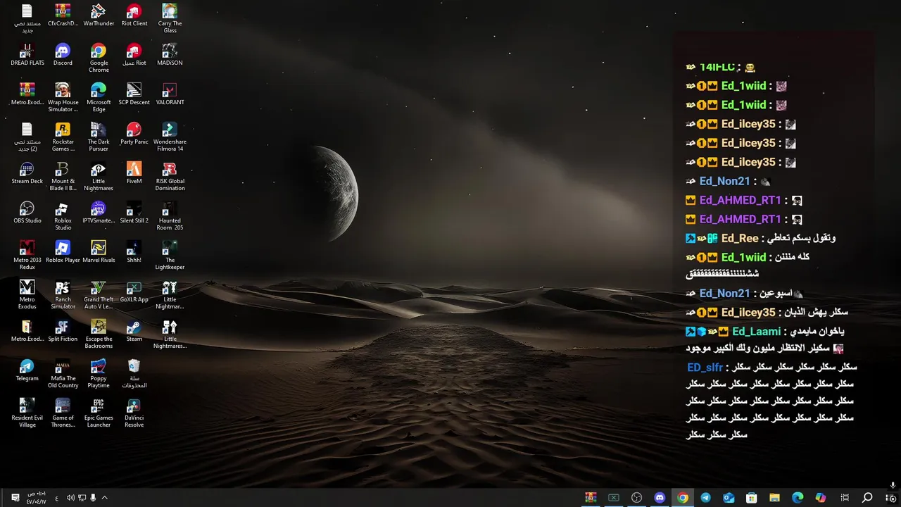Open the notification center icon
This screenshot has height=507, width=901.
point(15,498)
